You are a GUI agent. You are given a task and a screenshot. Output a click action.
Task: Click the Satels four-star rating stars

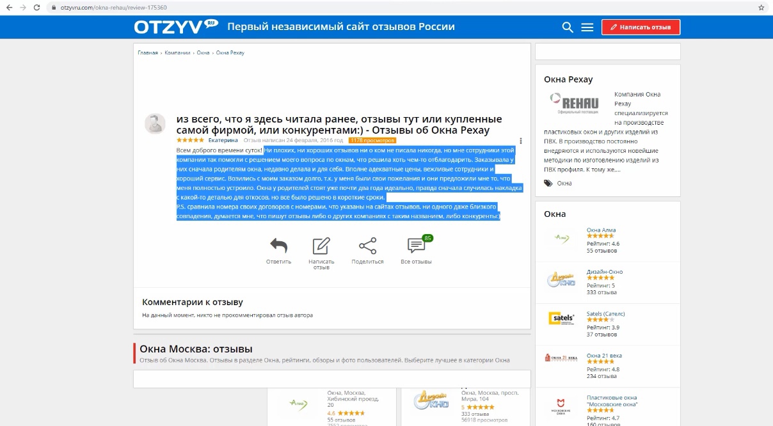pos(600,320)
